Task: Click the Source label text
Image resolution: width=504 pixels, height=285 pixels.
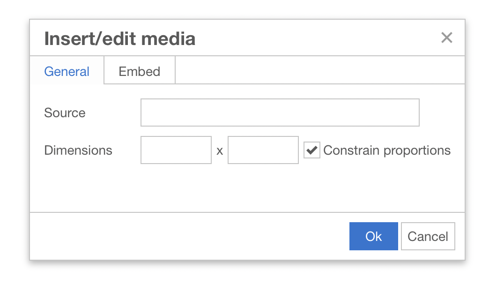Action: (x=64, y=112)
